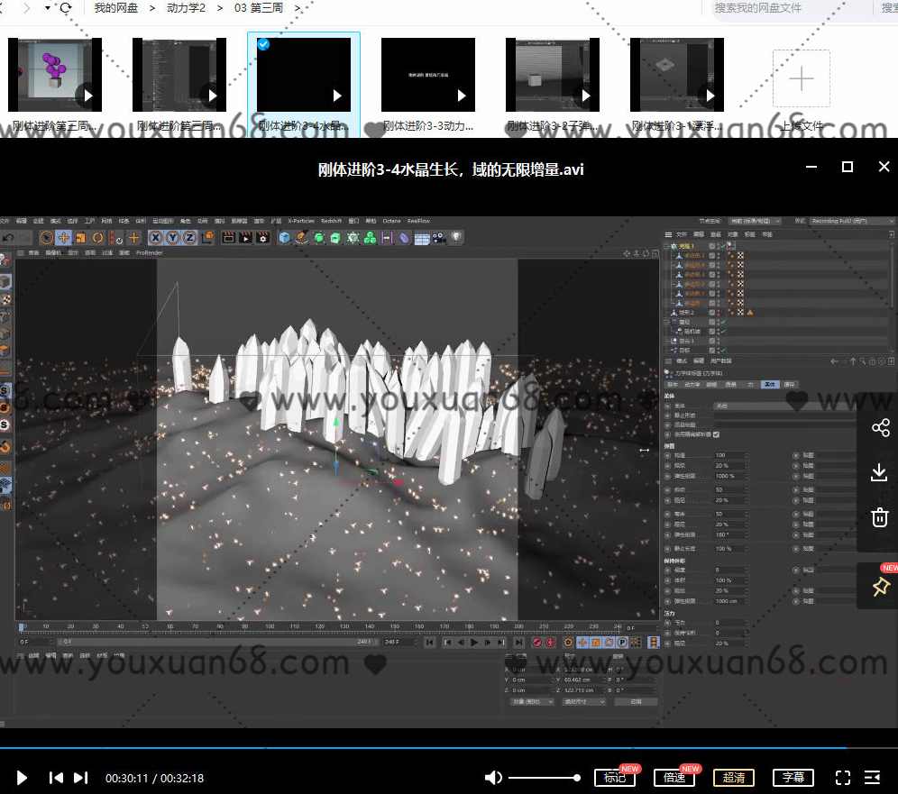Screen dimensions: 898x794
Task: Play the video with the play button
Action: (23, 777)
